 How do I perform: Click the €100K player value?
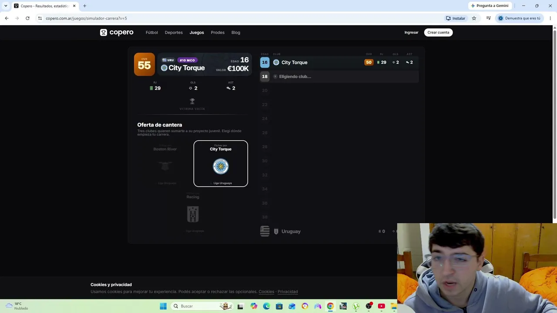click(x=238, y=69)
